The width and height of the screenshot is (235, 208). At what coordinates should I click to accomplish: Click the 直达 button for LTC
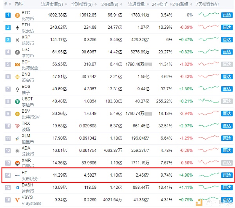point(227,52)
